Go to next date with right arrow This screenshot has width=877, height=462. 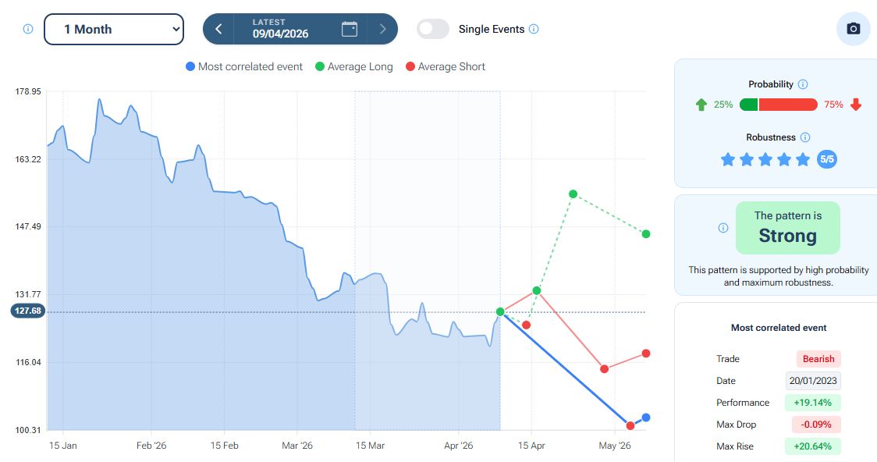382,29
